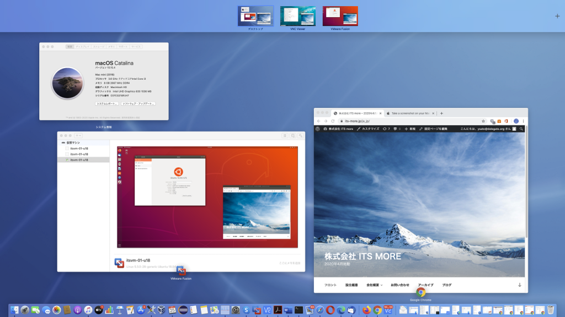Add a new desktop with plus button
Viewport: 565px width, 317px height.
557,16
